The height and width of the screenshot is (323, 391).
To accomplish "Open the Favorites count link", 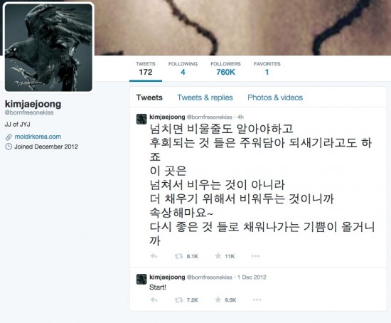I will 267,68.
